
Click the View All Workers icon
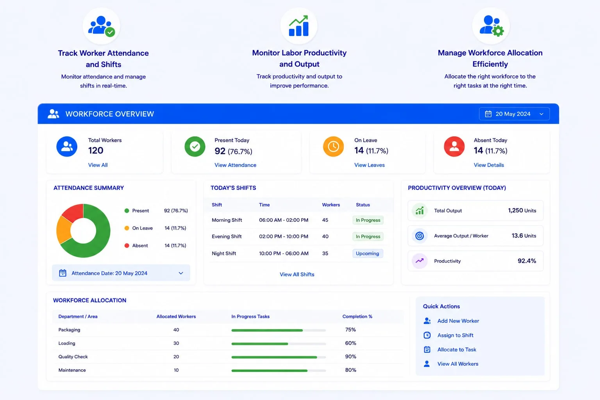coord(427,364)
